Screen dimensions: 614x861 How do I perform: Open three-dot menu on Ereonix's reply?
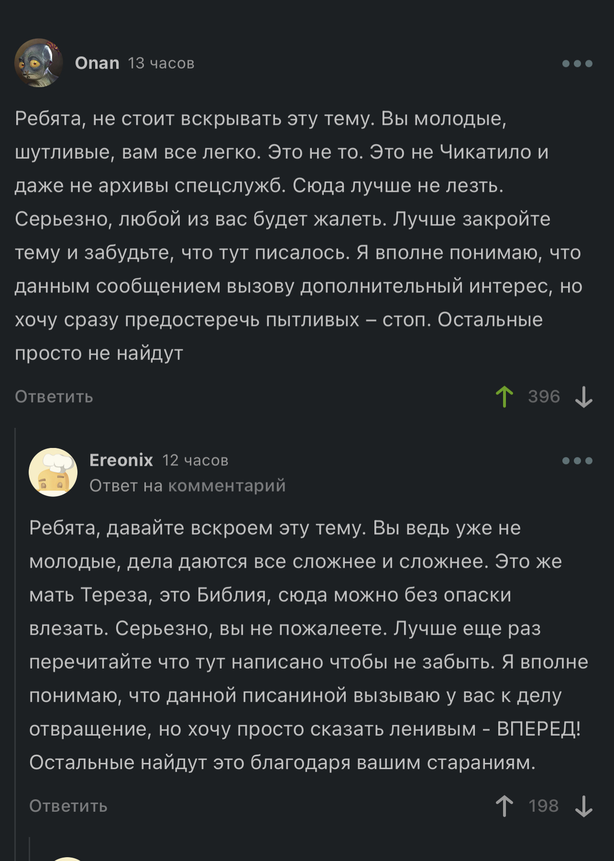(x=577, y=461)
